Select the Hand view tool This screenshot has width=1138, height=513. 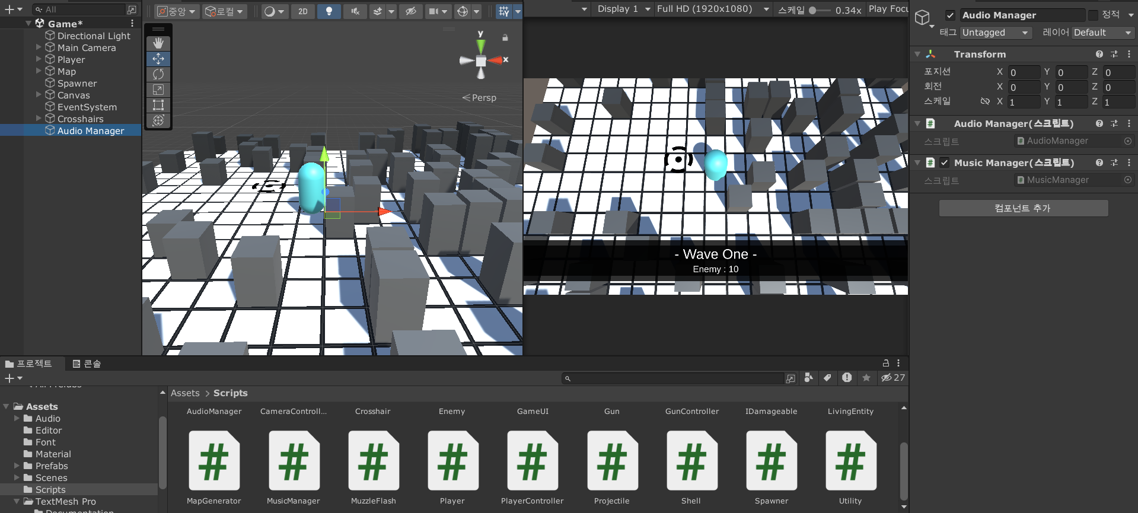click(x=158, y=43)
